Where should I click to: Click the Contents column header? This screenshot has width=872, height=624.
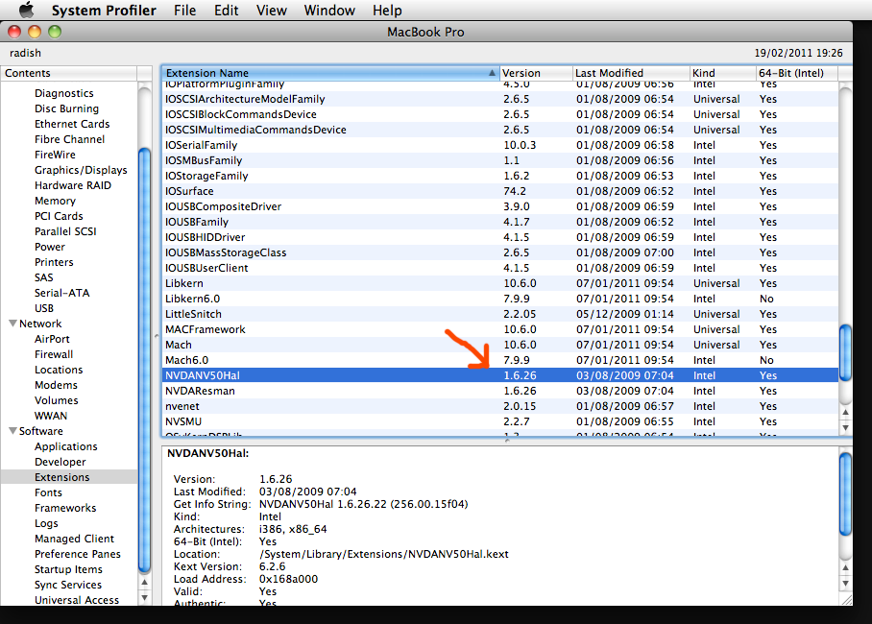pyautogui.click(x=69, y=73)
